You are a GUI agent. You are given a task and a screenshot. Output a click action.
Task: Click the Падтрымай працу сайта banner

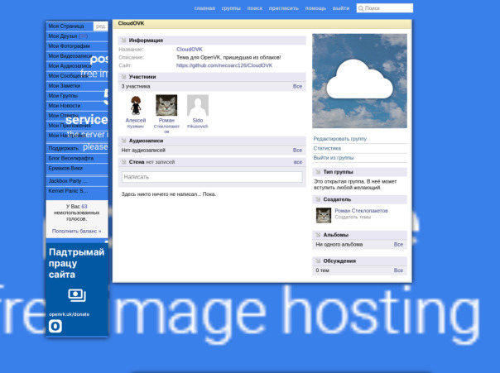[x=77, y=289]
